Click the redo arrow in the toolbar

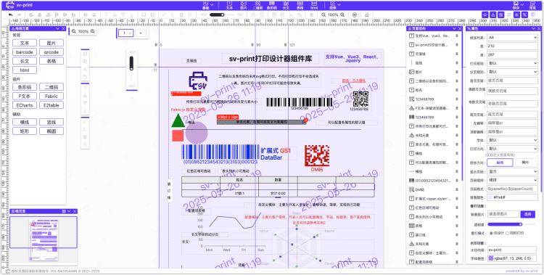pos(19,15)
